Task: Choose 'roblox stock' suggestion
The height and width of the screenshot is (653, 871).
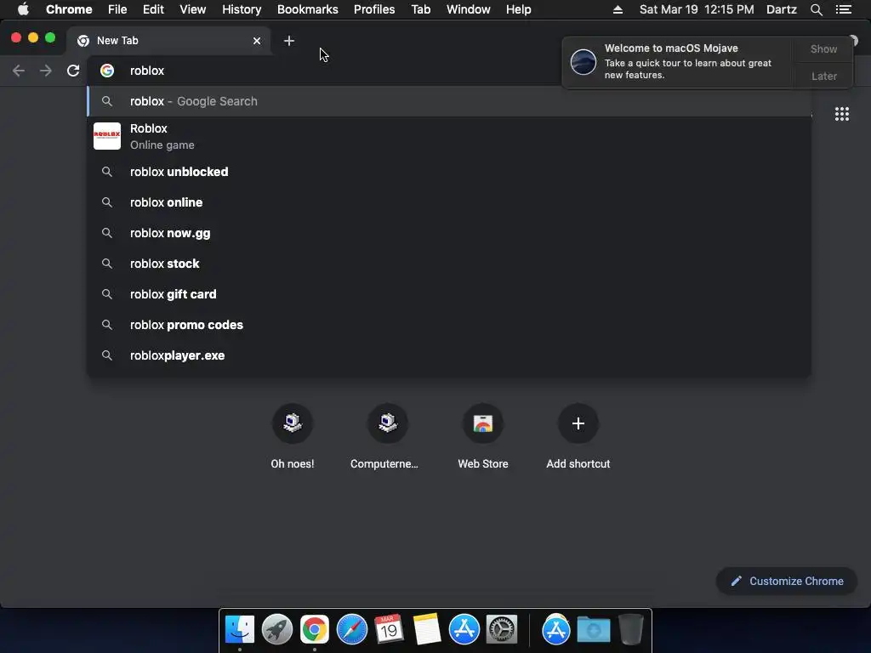Action: click(449, 264)
